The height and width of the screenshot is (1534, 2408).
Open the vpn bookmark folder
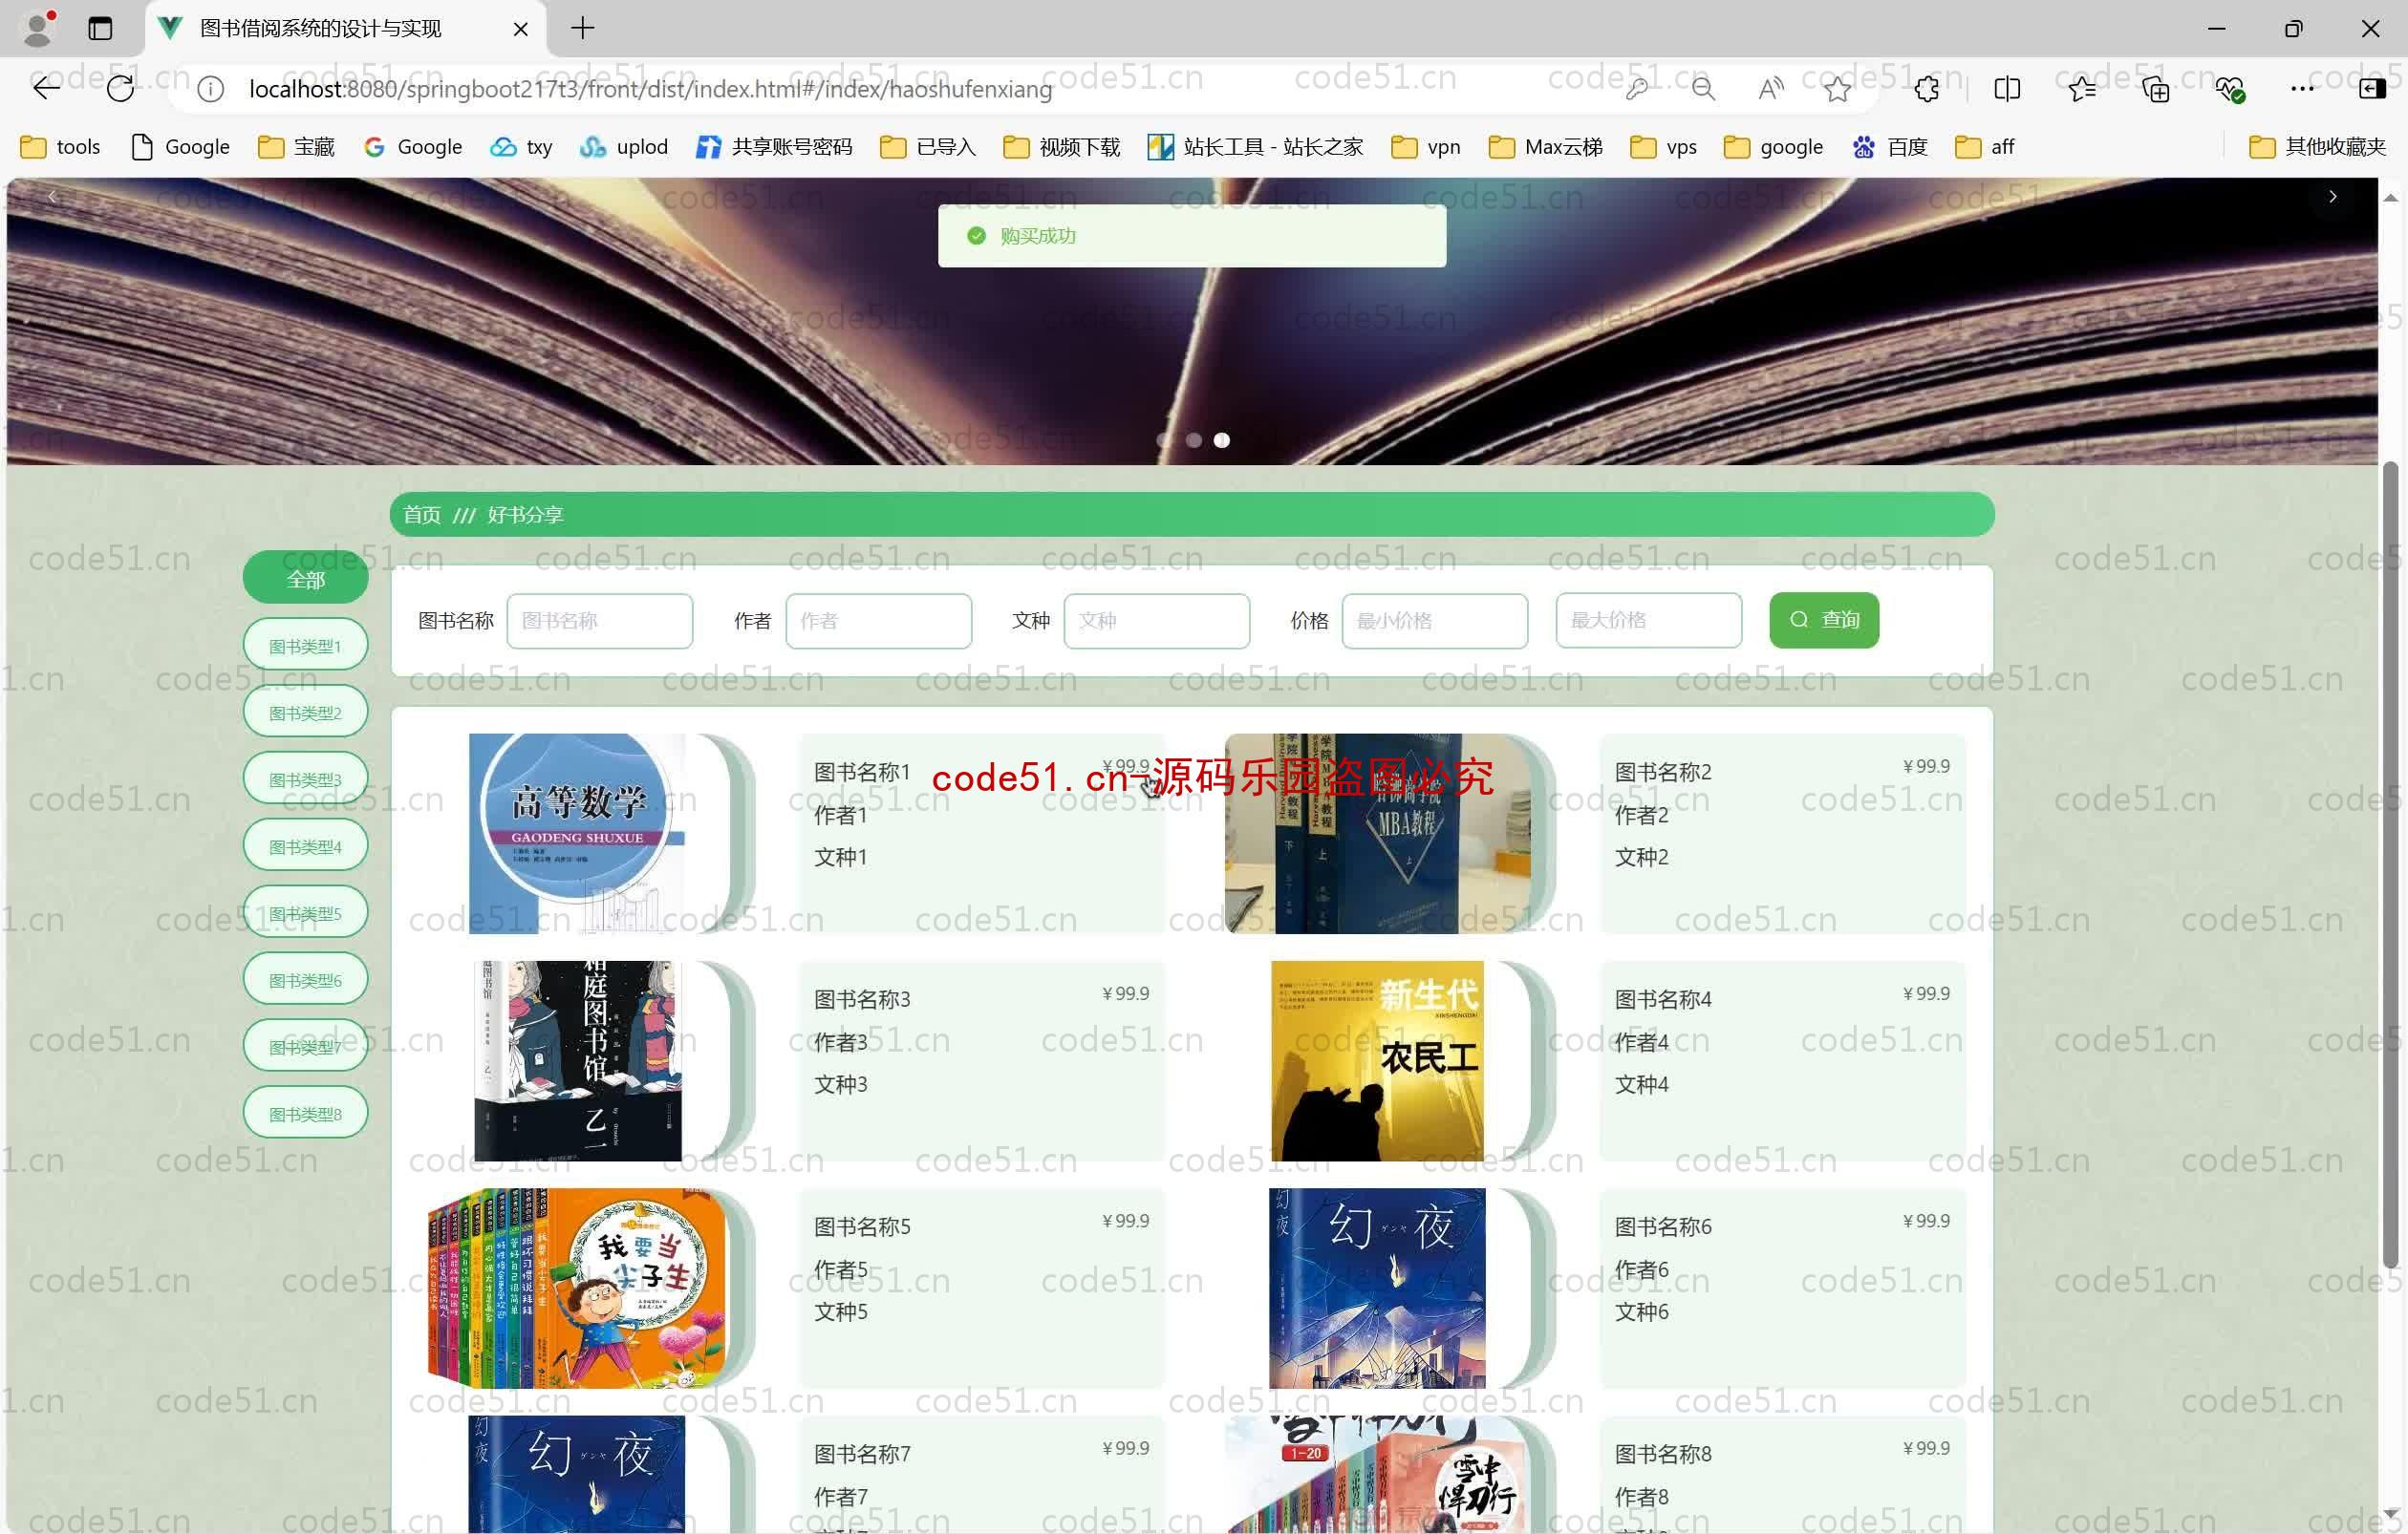1426,147
